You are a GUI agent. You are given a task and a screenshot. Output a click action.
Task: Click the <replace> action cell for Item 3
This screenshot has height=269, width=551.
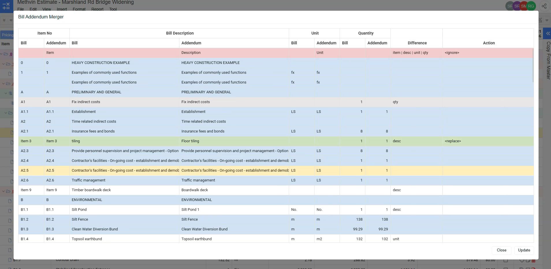click(453, 141)
